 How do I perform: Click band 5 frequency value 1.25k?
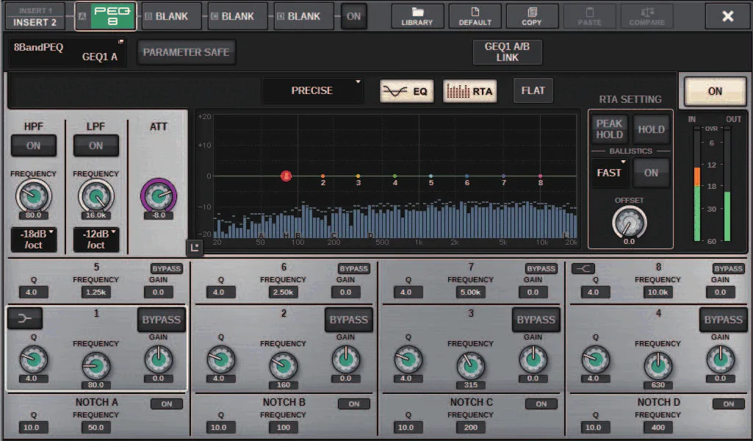coord(96,292)
